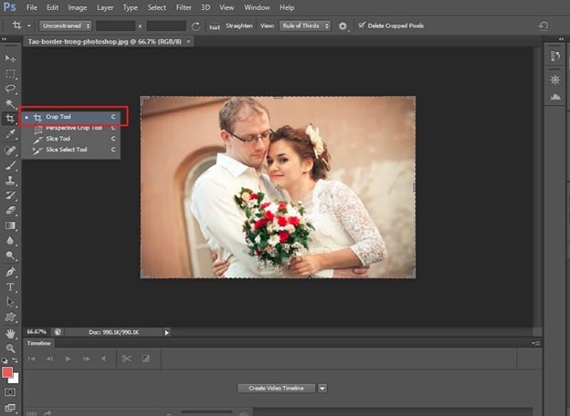Screen dimensions: 570x416
Task: Open the Layer menu
Action: (105, 7)
